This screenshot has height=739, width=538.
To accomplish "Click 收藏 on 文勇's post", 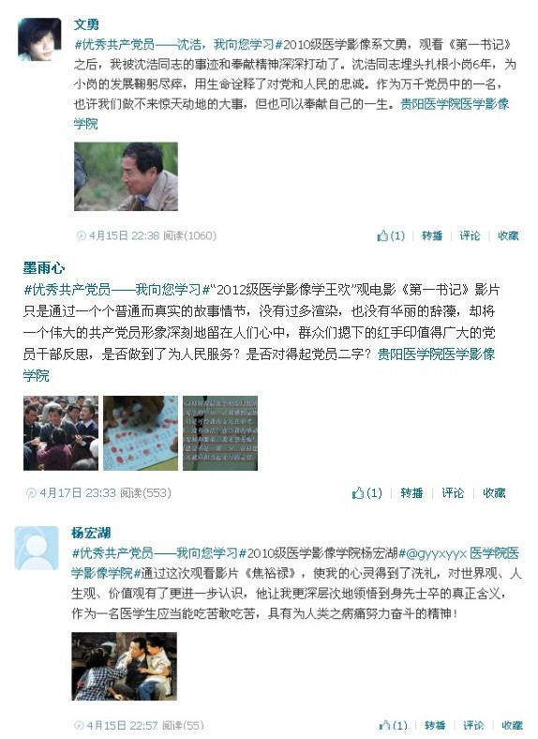I will 508,235.
